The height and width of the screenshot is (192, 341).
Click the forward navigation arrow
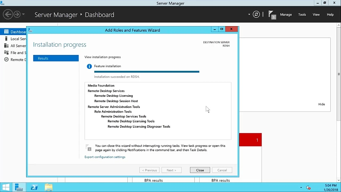pyautogui.click(x=17, y=14)
